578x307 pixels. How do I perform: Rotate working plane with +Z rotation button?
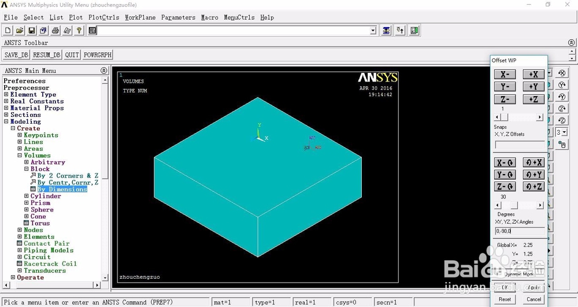tap(533, 186)
